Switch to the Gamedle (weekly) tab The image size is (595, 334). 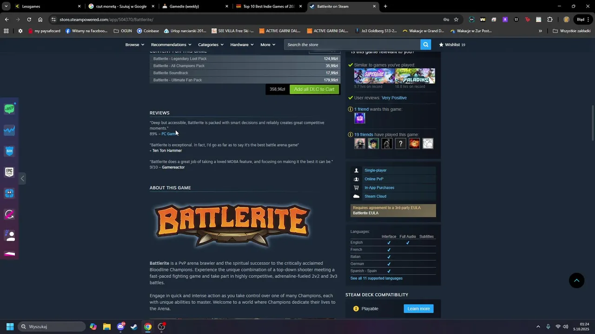click(x=195, y=6)
